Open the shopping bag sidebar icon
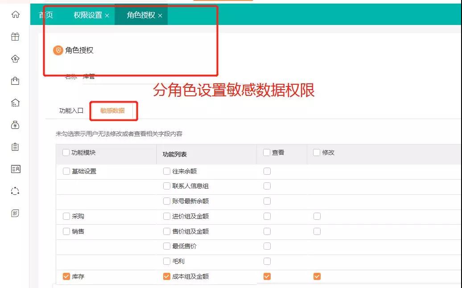462x288 pixels. (x=15, y=81)
